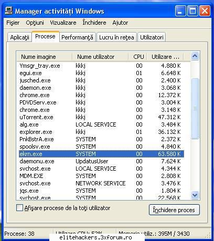Click the scrollbar down arrow

point(195,195)
